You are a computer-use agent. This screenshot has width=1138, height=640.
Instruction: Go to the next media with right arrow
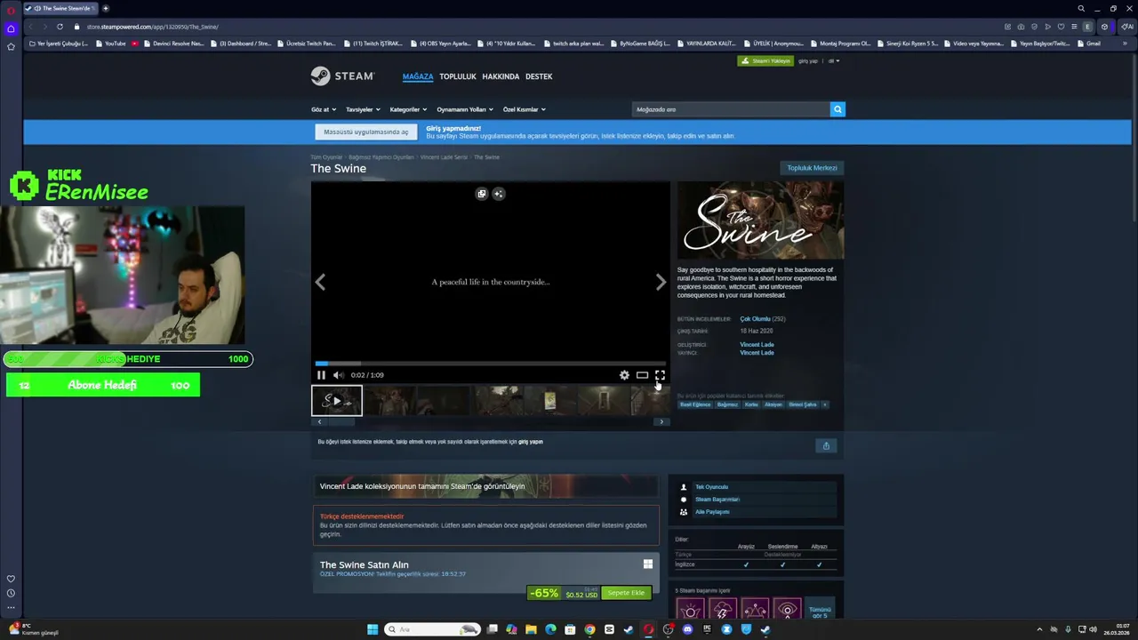click(x=661, y=283)
